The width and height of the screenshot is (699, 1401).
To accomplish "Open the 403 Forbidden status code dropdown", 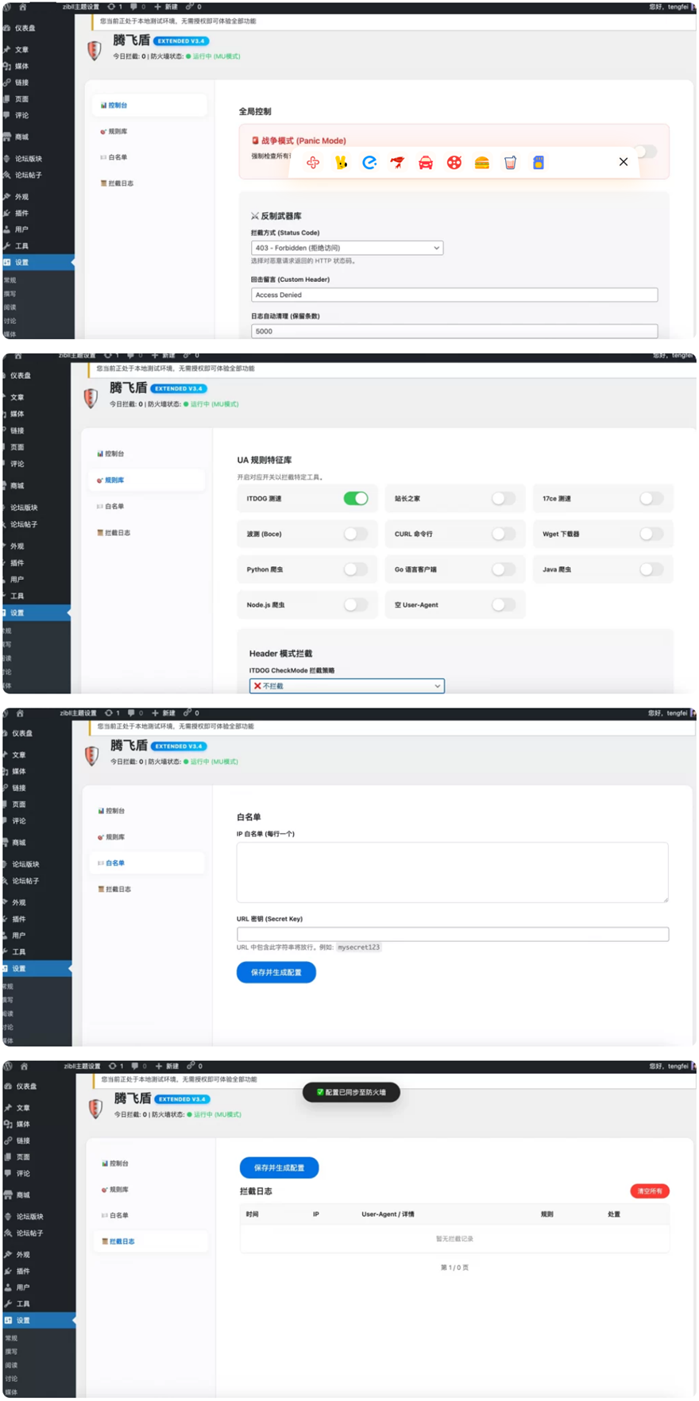I will (x=346, y=248).
